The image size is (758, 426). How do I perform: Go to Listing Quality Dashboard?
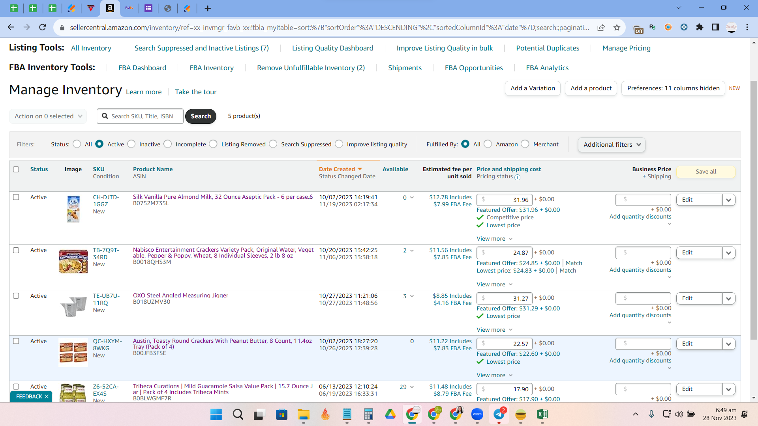(x=333, y=48)
